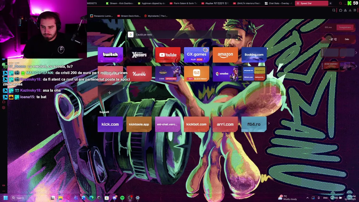Open Microsoft Store from taskbar
This screenshot has height=202, width=359.
click(107, 198)
